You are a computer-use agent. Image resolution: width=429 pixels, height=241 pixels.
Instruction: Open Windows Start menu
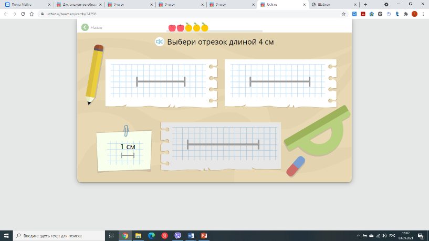point(6,236)
